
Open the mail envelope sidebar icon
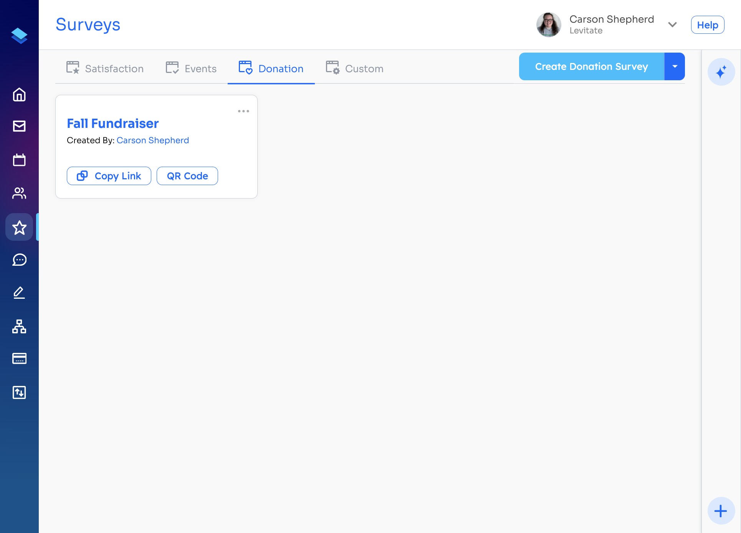click(19, 126)
